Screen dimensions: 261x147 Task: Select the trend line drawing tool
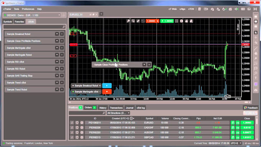pyautogui.click(x=256, y=48)
